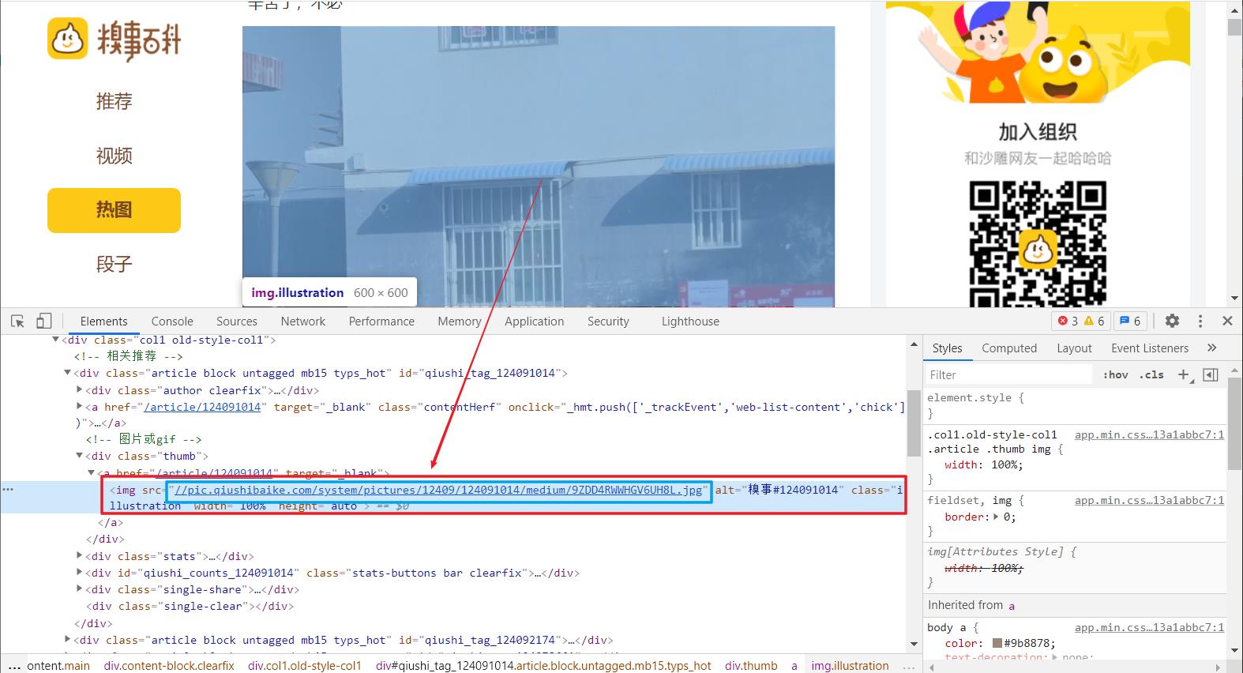Screen dimensions: 1243x673
Task: Open app.min.css link for body a rule
Action: pyautogui.click(x=1149, y=627)
